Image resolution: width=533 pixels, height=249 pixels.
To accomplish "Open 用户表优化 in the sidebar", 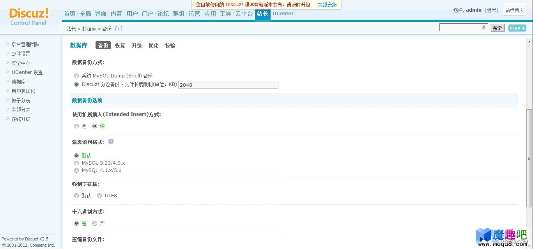I will [x=23, y=91].
